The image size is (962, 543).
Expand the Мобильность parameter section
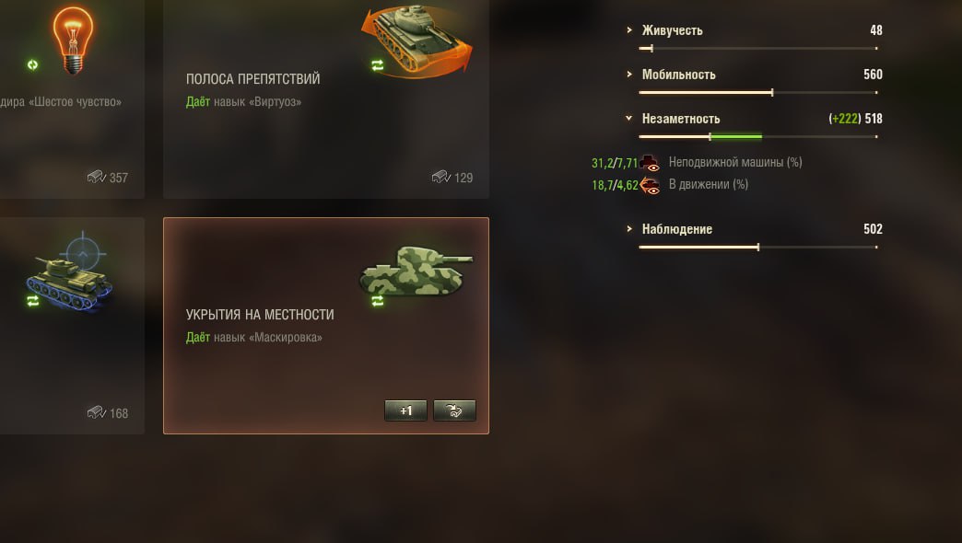pos(628,75)
